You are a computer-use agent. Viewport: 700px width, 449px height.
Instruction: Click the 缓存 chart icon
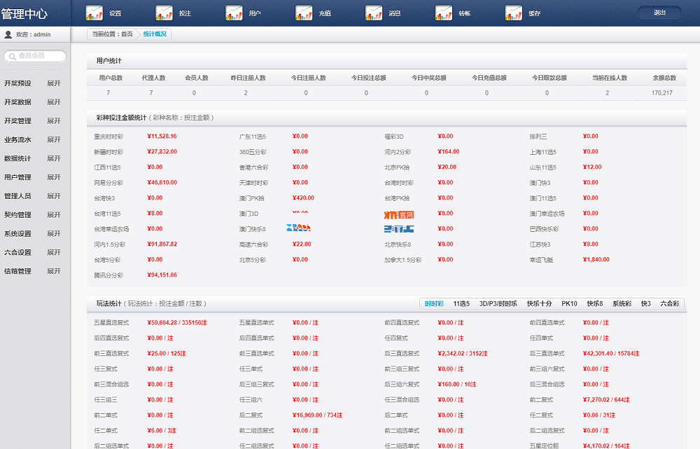click(514, 13)
